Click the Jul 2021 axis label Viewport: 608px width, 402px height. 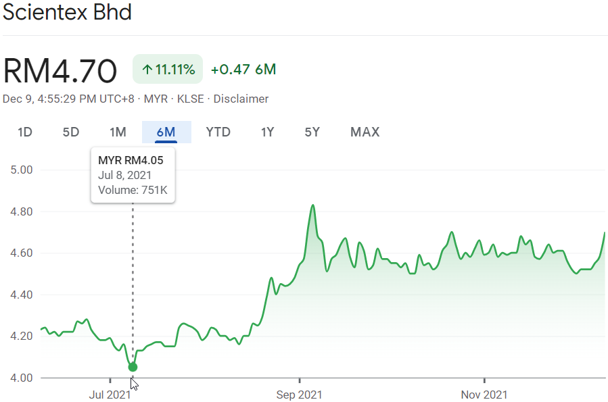pos(110,395)
